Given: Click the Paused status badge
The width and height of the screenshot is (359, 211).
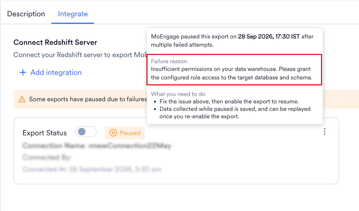Looking at the screenshot, I should [124, 133].
